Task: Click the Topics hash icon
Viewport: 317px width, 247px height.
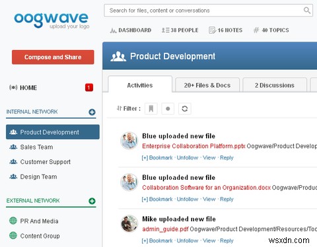Action: pos(256,30)
